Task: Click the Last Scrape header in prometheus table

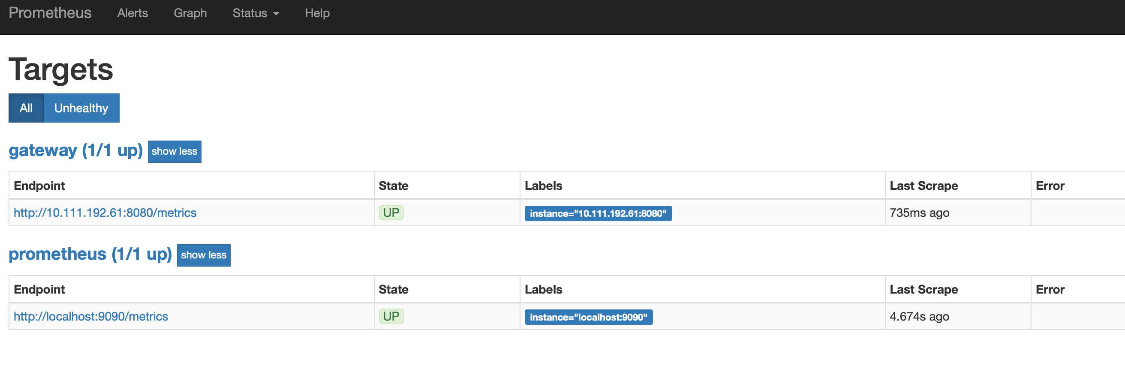Action: click(923, 289)
